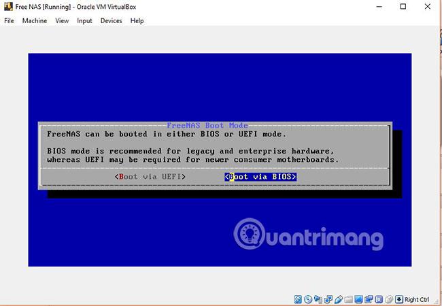Click the display settings status icon
This screenshot has width=442, height=306.
coord(358,299)
